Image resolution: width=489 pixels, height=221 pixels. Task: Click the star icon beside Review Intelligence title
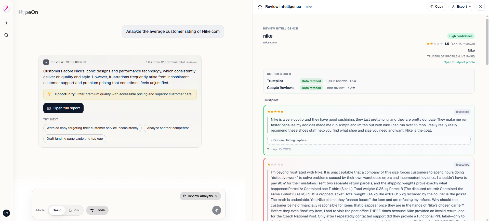(x=260, y=7)
